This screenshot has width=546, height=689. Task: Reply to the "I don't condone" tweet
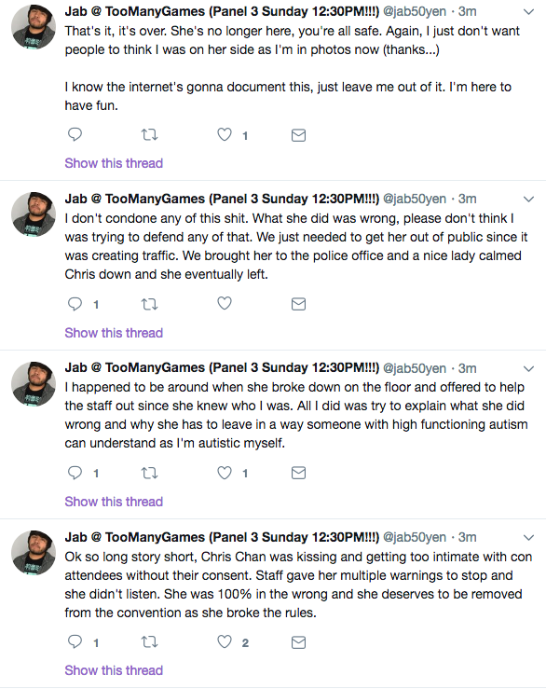[x=75, y=304]
